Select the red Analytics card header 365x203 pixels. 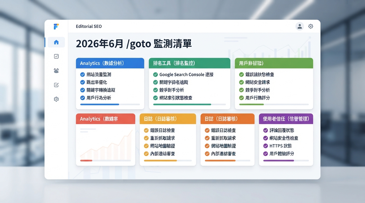click(106, 119)
